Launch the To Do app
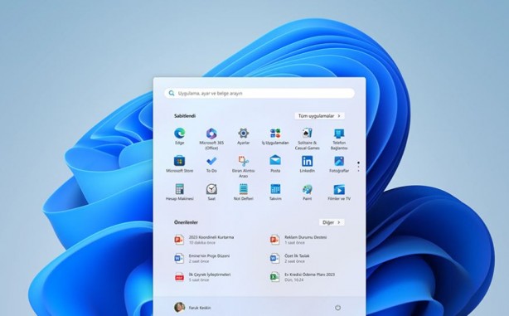This screenshot has width=509, height=316. click(211, 161)
